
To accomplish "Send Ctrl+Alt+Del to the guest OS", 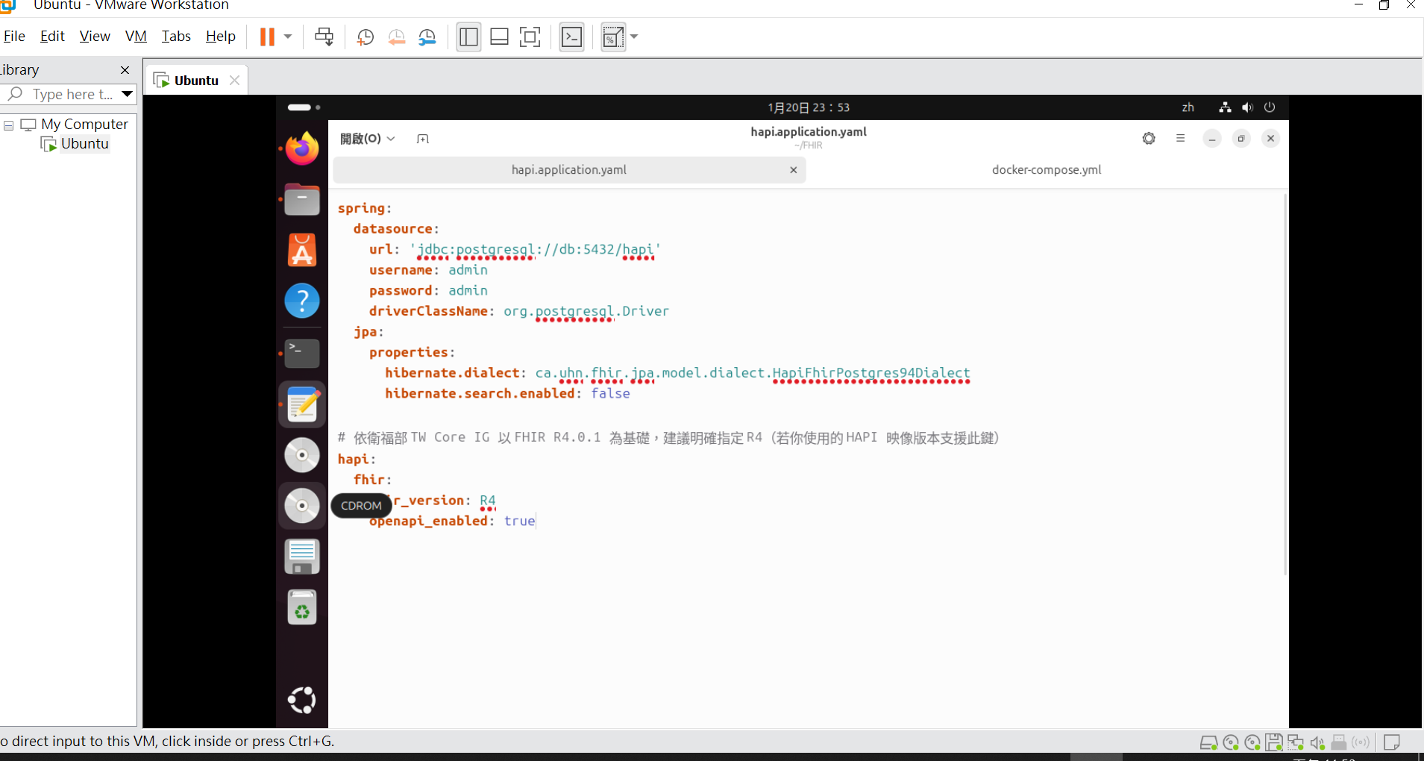I will click(323, 37).
